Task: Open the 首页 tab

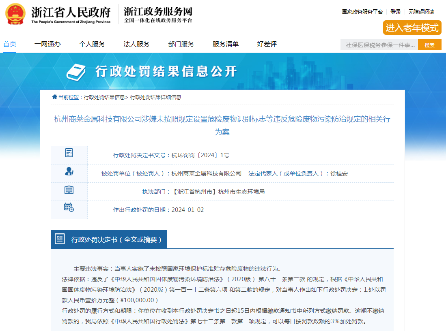Action: click(10, 44)
